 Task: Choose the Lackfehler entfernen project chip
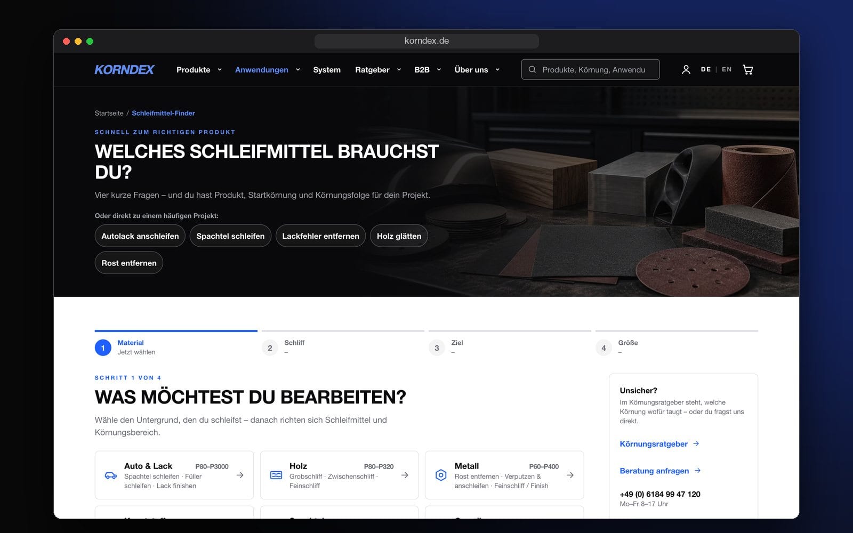[320, 236]
